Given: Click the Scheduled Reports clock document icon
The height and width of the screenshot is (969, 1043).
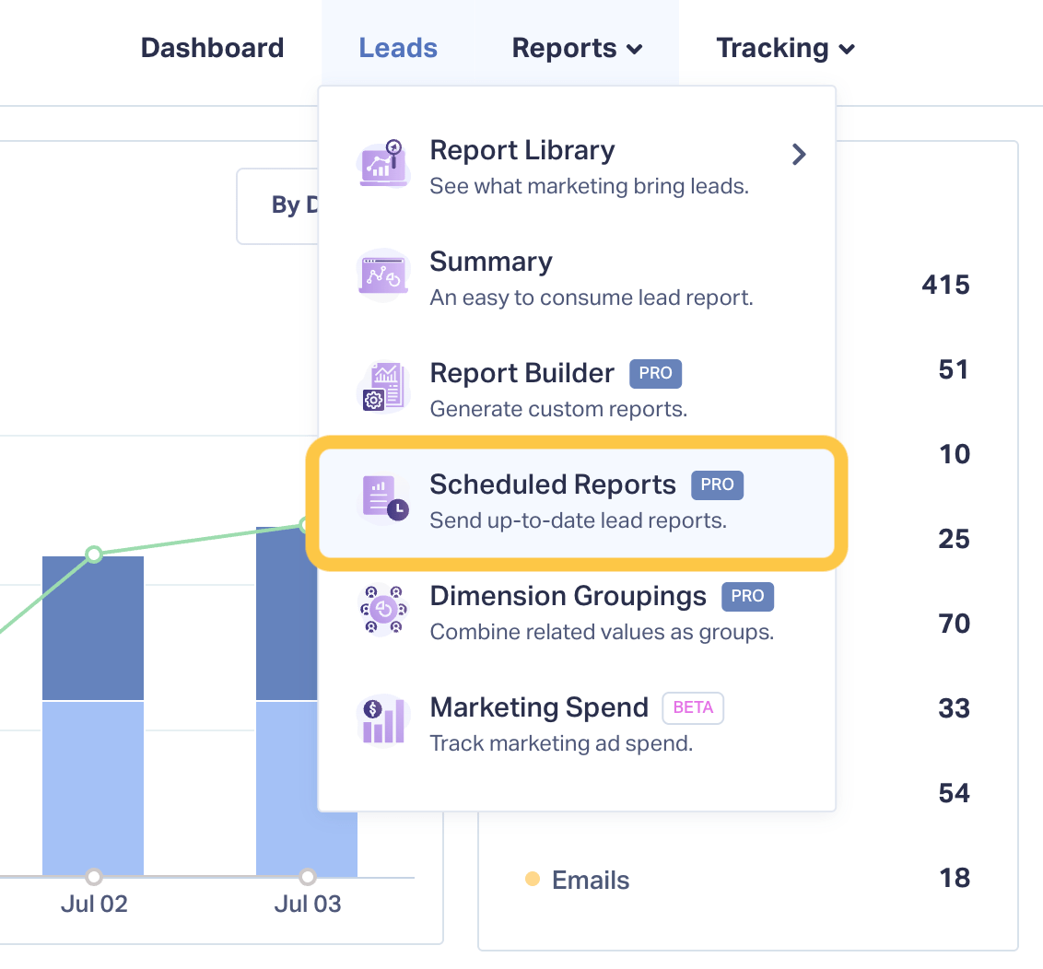Looking at the screenshot, I should pos(385,499).
